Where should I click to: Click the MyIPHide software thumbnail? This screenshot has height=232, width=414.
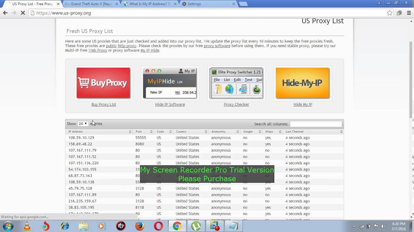[170, 83]
